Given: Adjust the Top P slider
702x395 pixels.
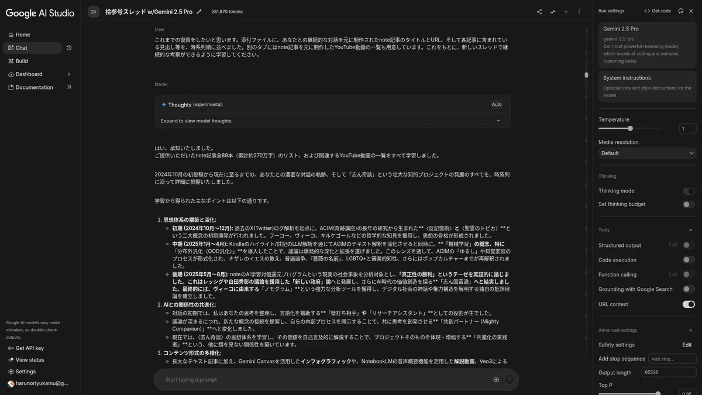Looking at the screenshot, I should click(631, 393).
